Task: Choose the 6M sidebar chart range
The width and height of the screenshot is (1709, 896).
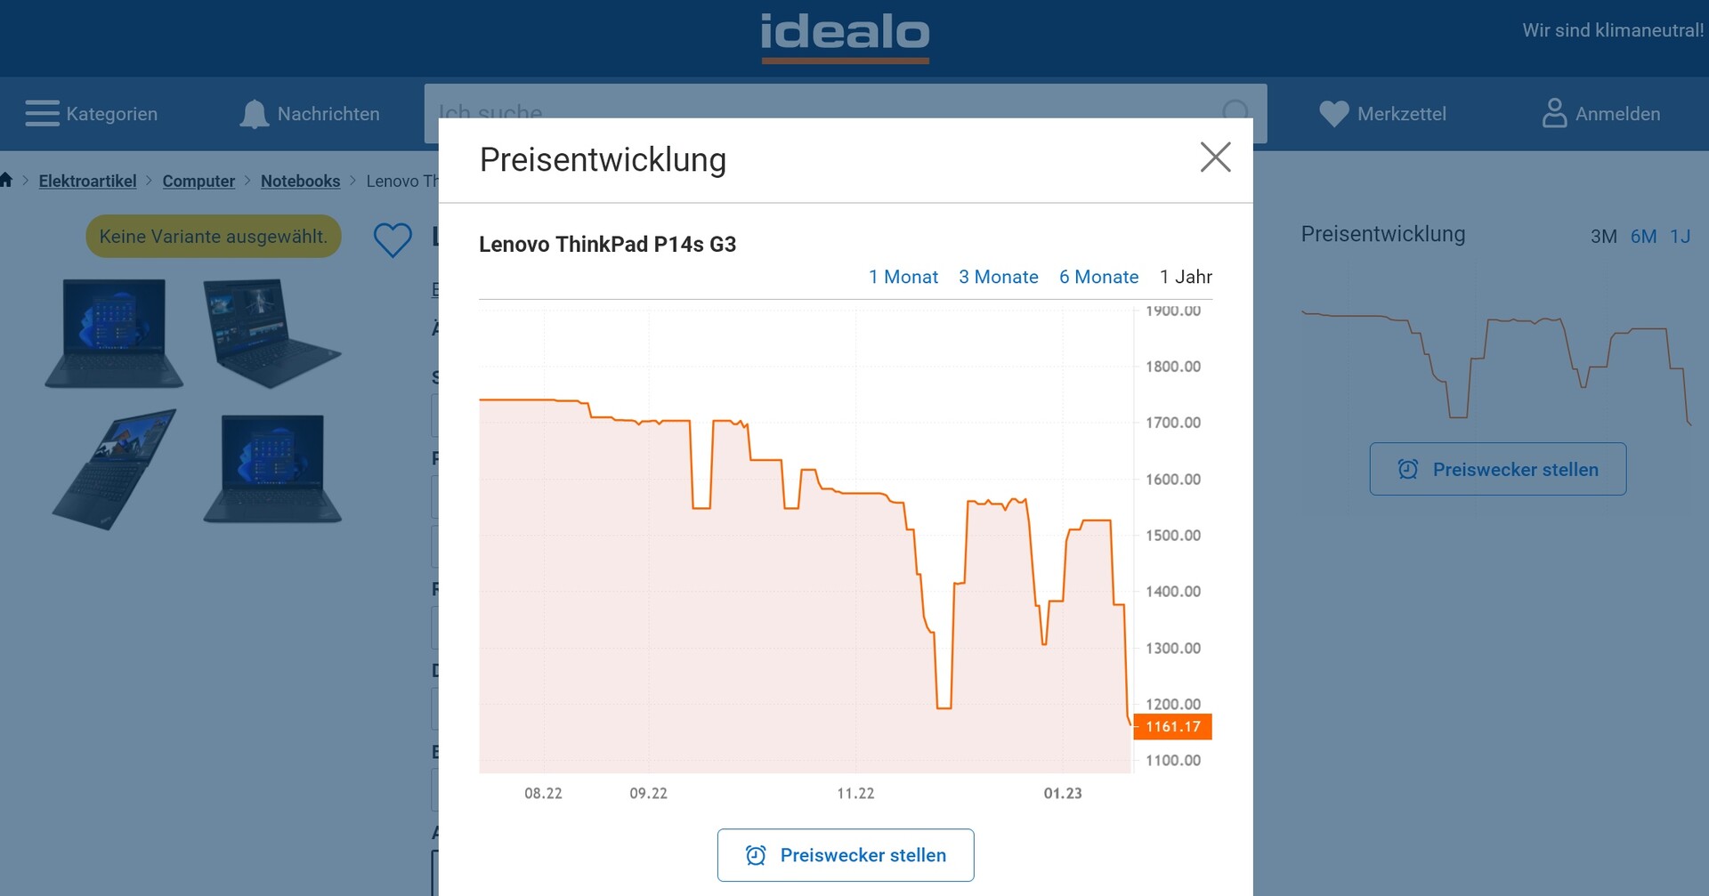Action: coord(1643,237)
